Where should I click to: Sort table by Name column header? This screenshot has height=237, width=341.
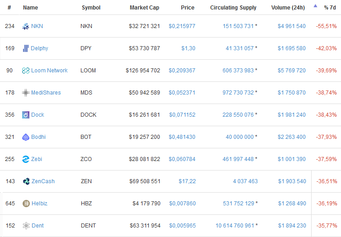[30, 8]
